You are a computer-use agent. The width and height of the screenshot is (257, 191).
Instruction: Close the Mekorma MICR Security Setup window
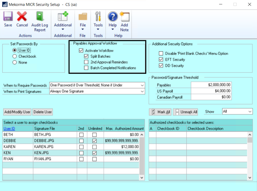click(250, 4)
